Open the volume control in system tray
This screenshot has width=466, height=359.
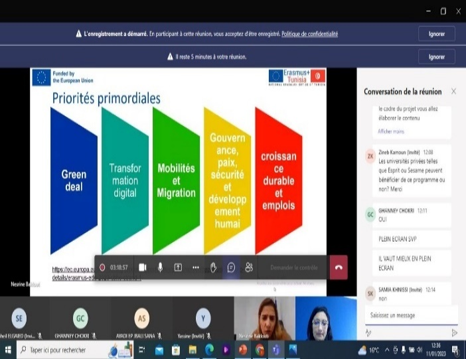click(420, 350)
